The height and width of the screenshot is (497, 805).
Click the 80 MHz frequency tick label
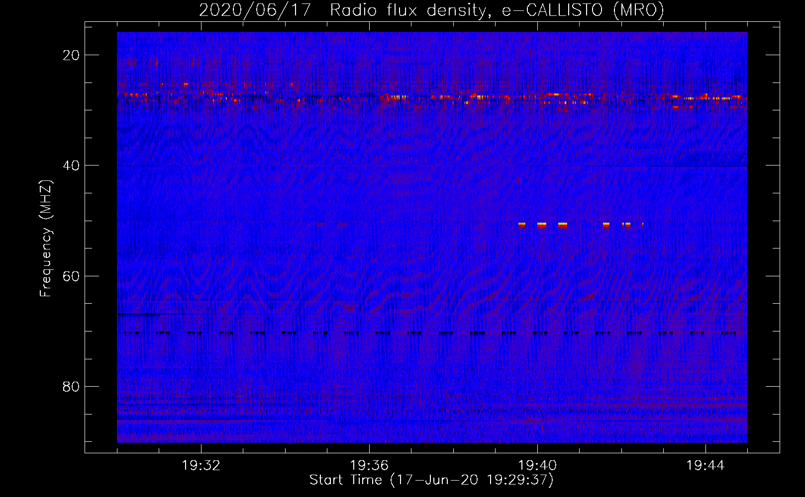pos(72,386)
